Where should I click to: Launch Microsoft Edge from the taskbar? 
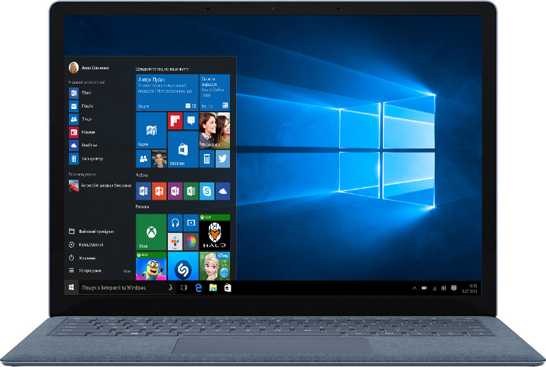[x=199, y=288]
